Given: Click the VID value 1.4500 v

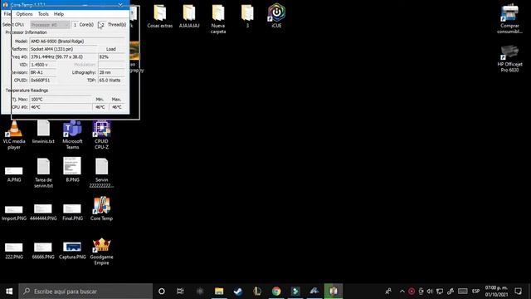Looking at the screenshot, I should coord(42,65).
